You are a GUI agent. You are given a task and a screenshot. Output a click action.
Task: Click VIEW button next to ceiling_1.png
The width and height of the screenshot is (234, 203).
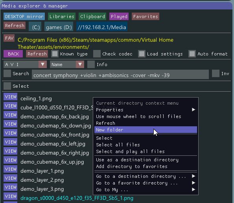[11, 97]
